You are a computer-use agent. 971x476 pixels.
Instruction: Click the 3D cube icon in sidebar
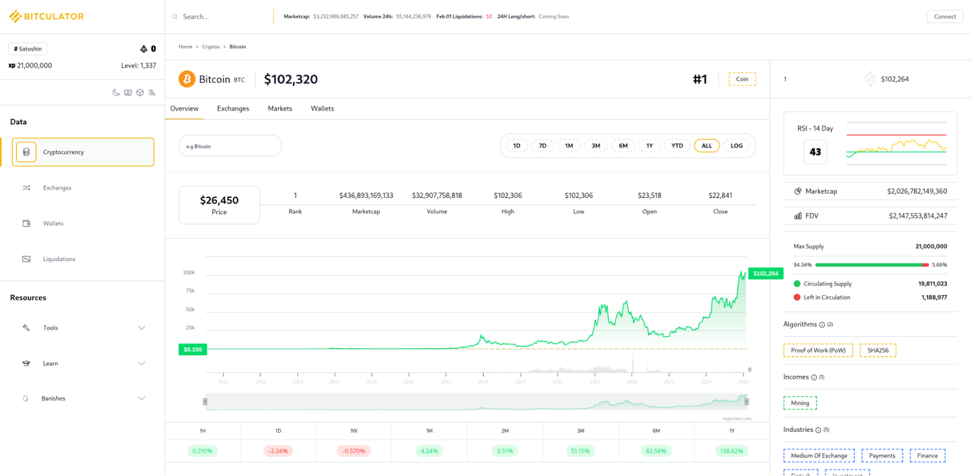point(140,93)
